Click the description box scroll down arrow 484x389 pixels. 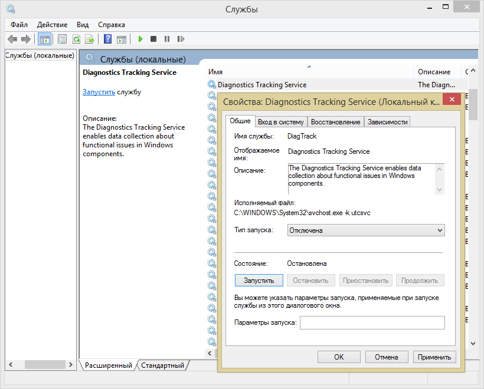point(440,190)
